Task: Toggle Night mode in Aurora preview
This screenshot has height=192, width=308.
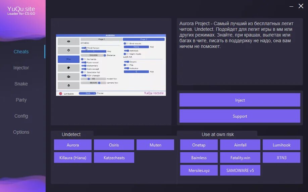Action: [126, 54]
